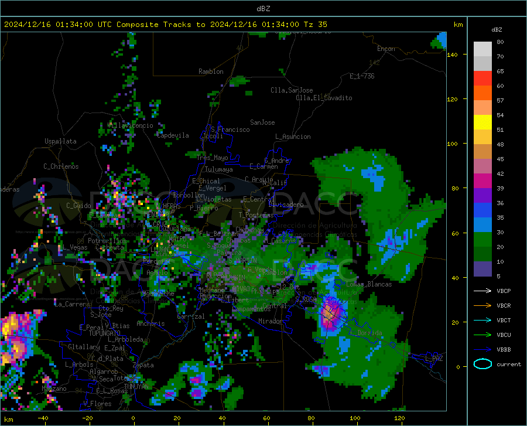
Task: Click the Lomas_Blancas map label
Action: (369, 284)
